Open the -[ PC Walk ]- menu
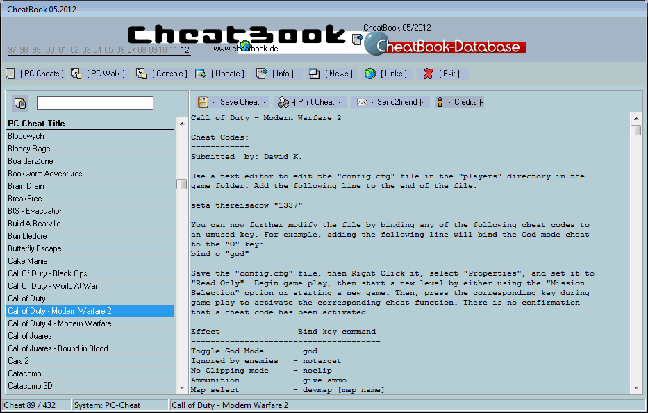The image size is (648, 413). pos(106,74)
